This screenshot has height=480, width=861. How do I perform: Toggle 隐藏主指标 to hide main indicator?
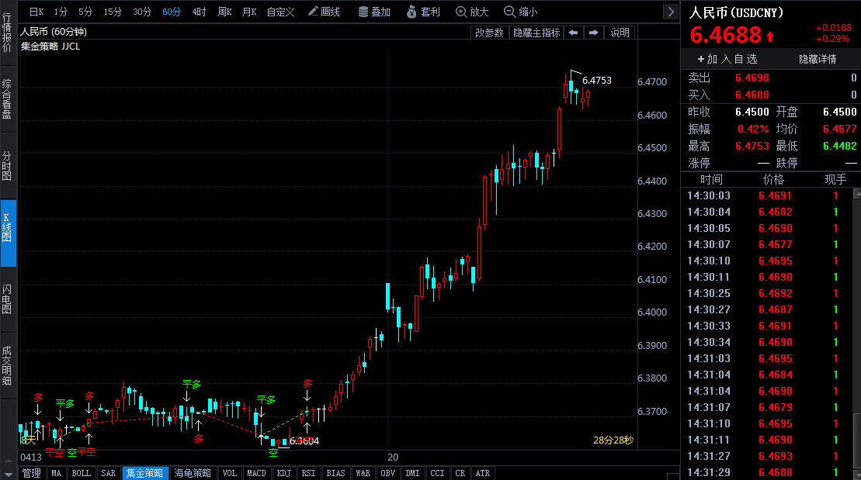[536, 33]
